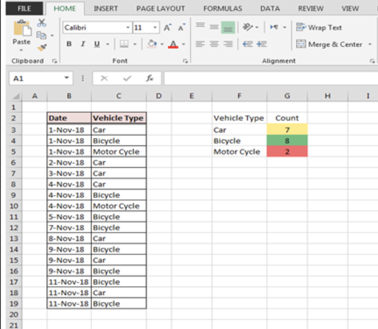This screenshot has width=378, height=329.
Task: Select the Date header cell
Action: click(x=69, y=118)
